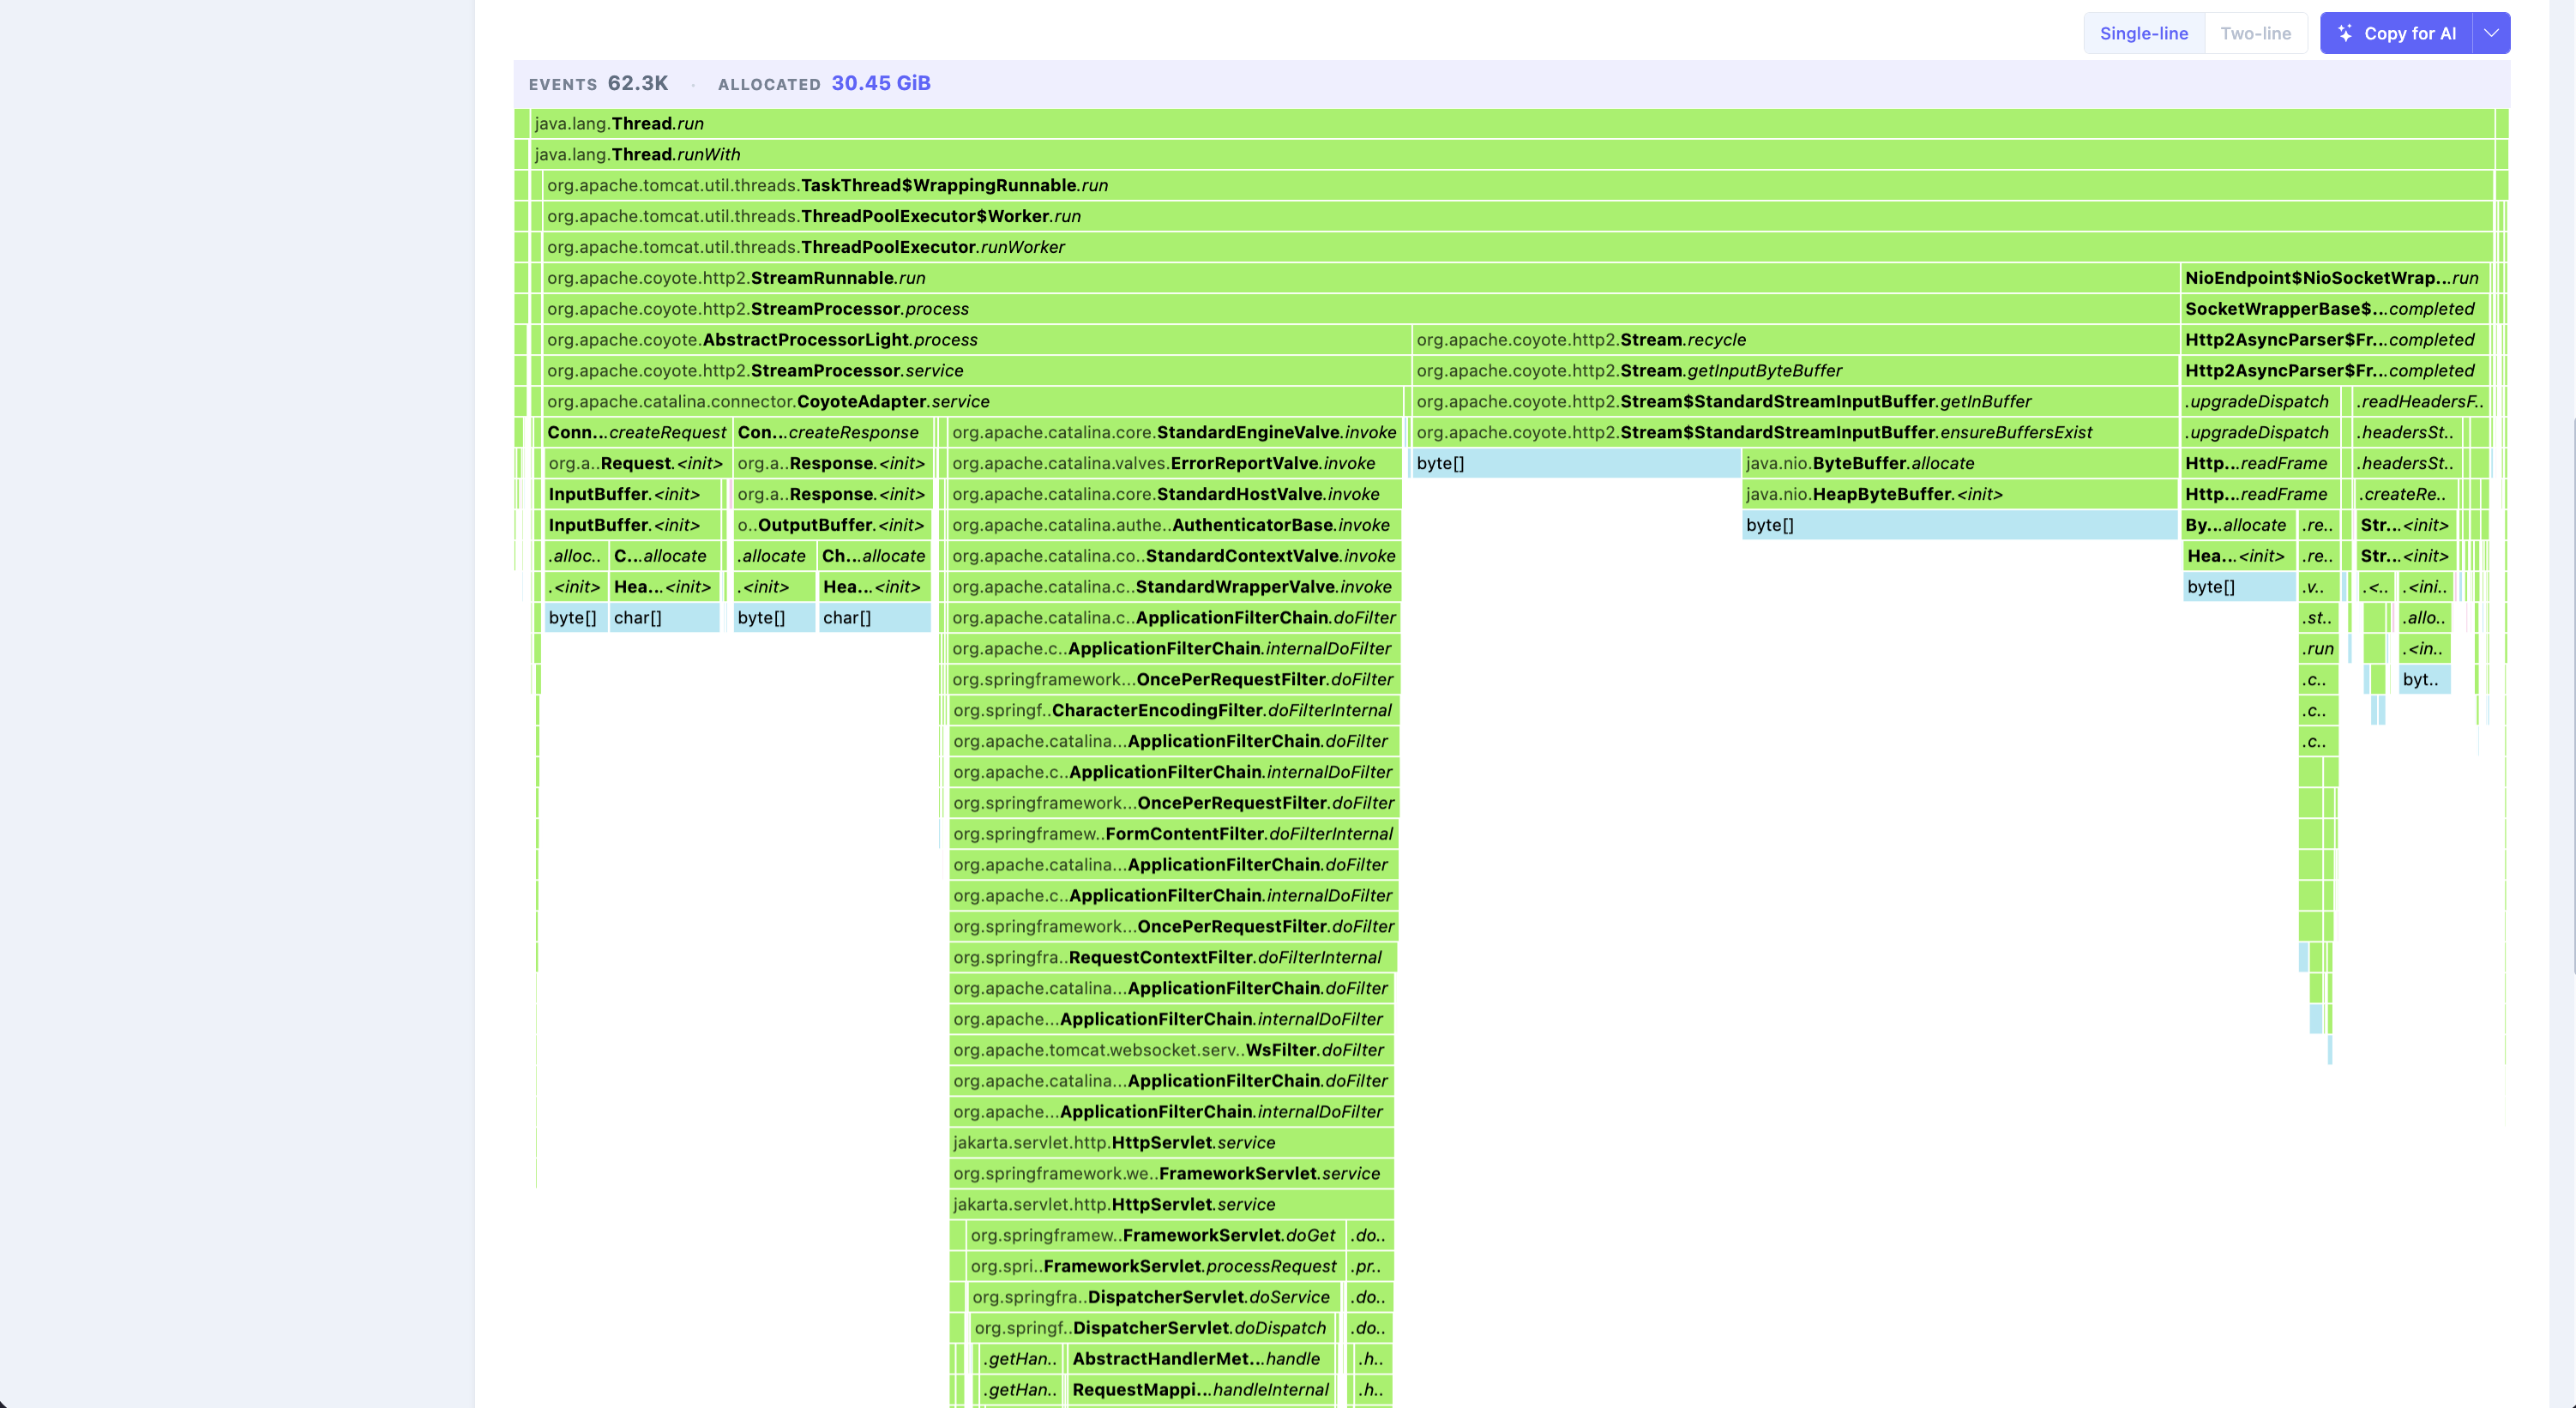Select the HeapByteBuffer.<init> frame
Viewport: 2576px width, 1408px height.
coord(1960,494)
